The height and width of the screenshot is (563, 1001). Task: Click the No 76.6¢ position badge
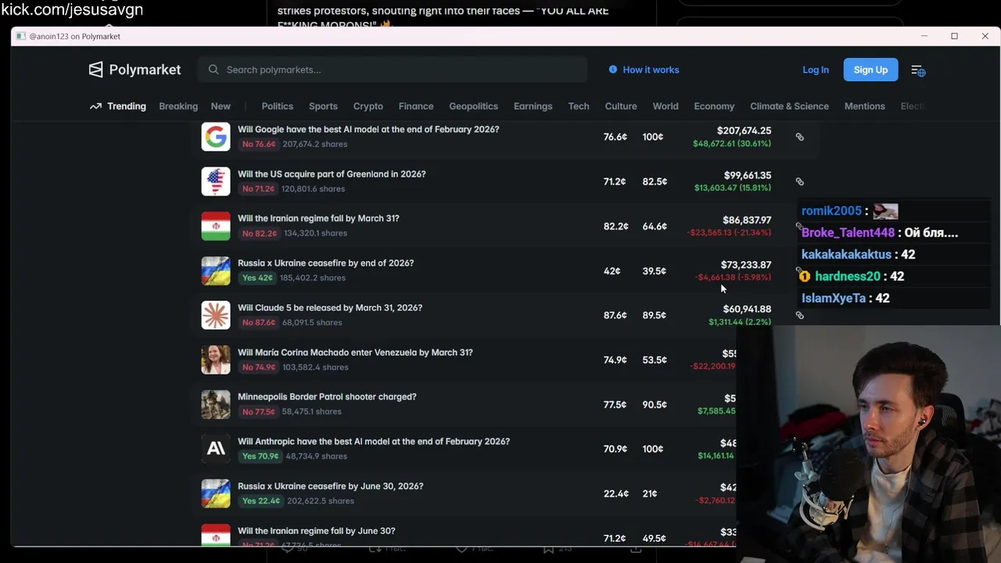click(259, 144)
